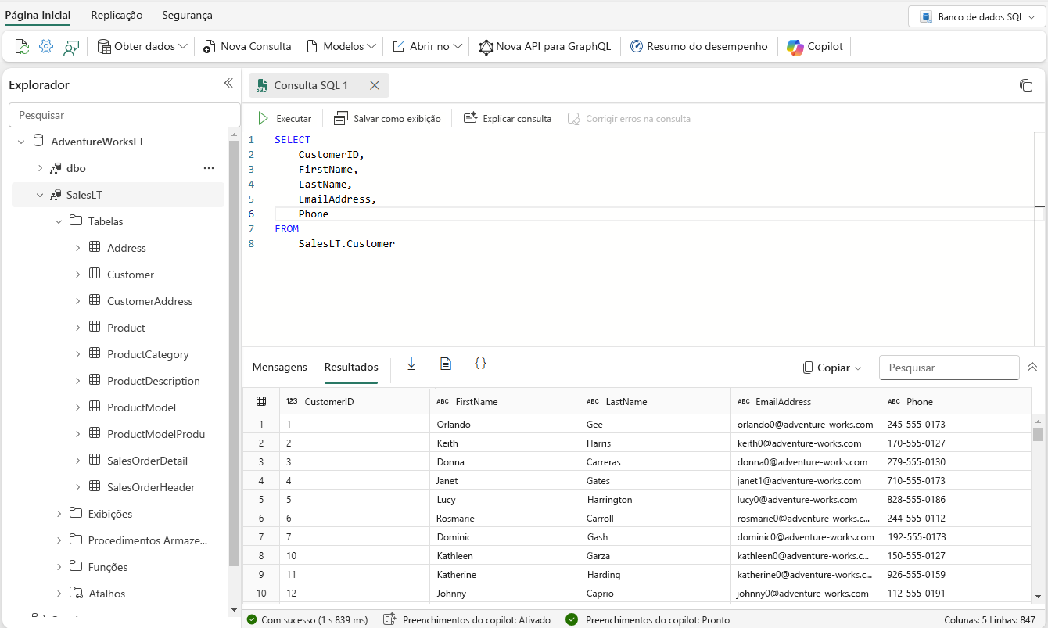
Task: Collapse the SalesLT schema node
Action: [40, 195]
